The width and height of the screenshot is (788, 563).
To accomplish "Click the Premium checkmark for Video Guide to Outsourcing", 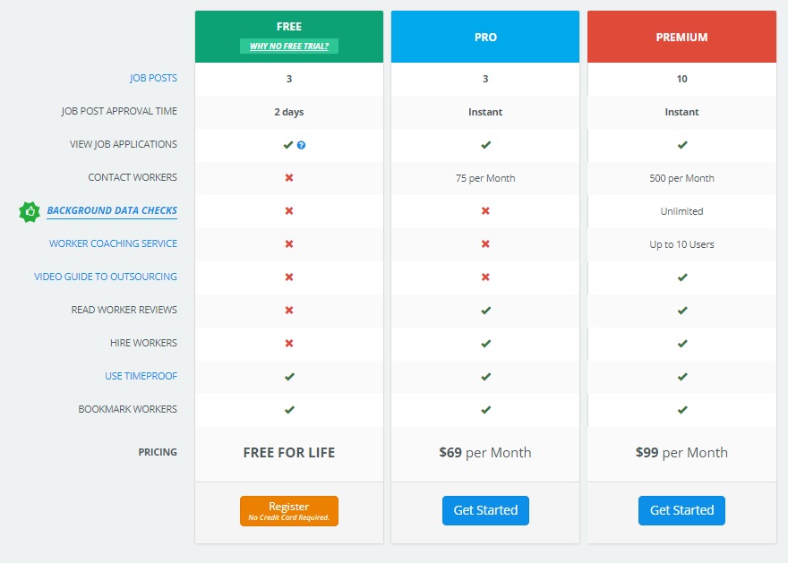I will pos(682,277).
